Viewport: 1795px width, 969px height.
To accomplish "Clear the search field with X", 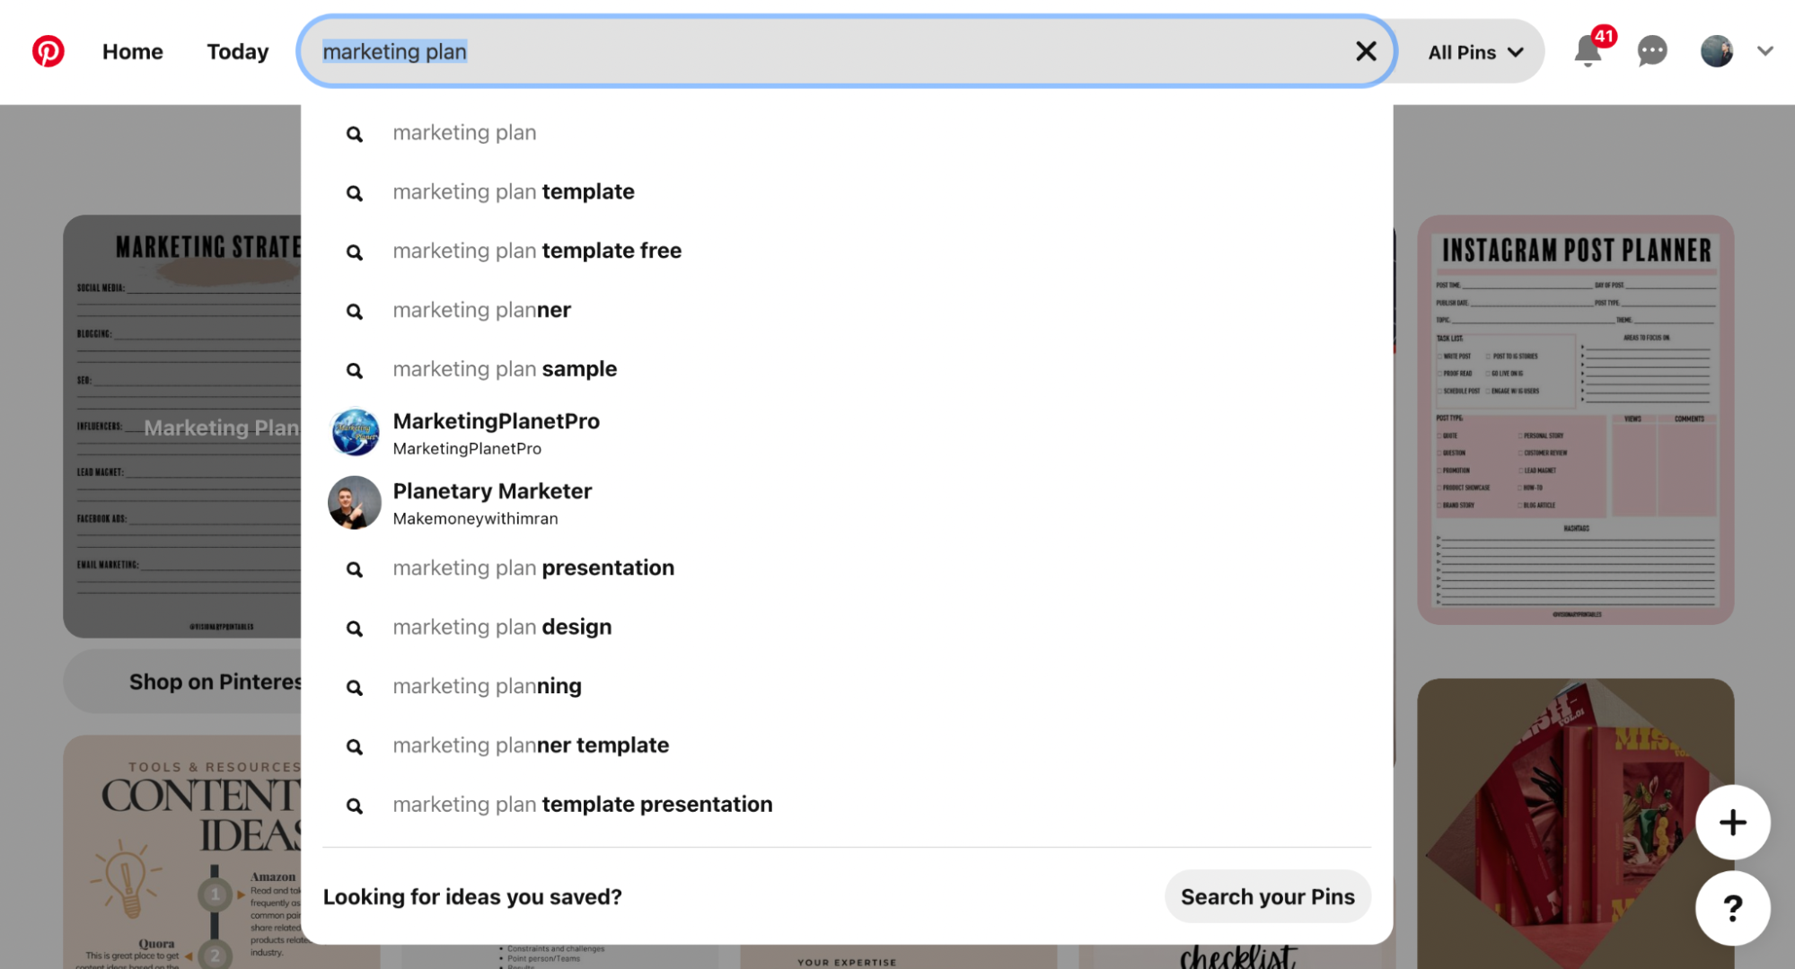I will point(1366,51).
